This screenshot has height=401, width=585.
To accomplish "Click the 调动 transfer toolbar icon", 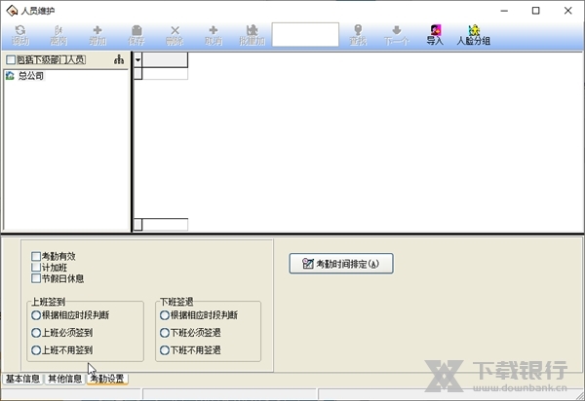I will [x=20, y=35].
